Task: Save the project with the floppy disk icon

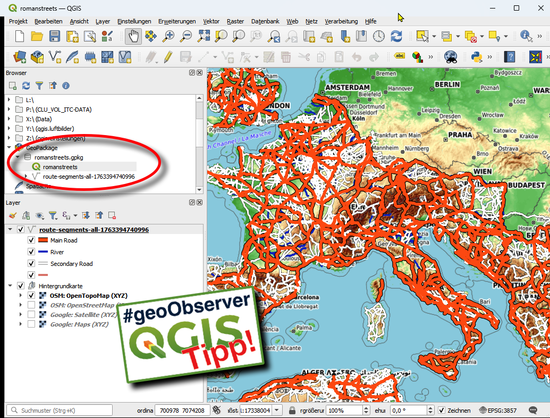Action: [x=55, y=36]
